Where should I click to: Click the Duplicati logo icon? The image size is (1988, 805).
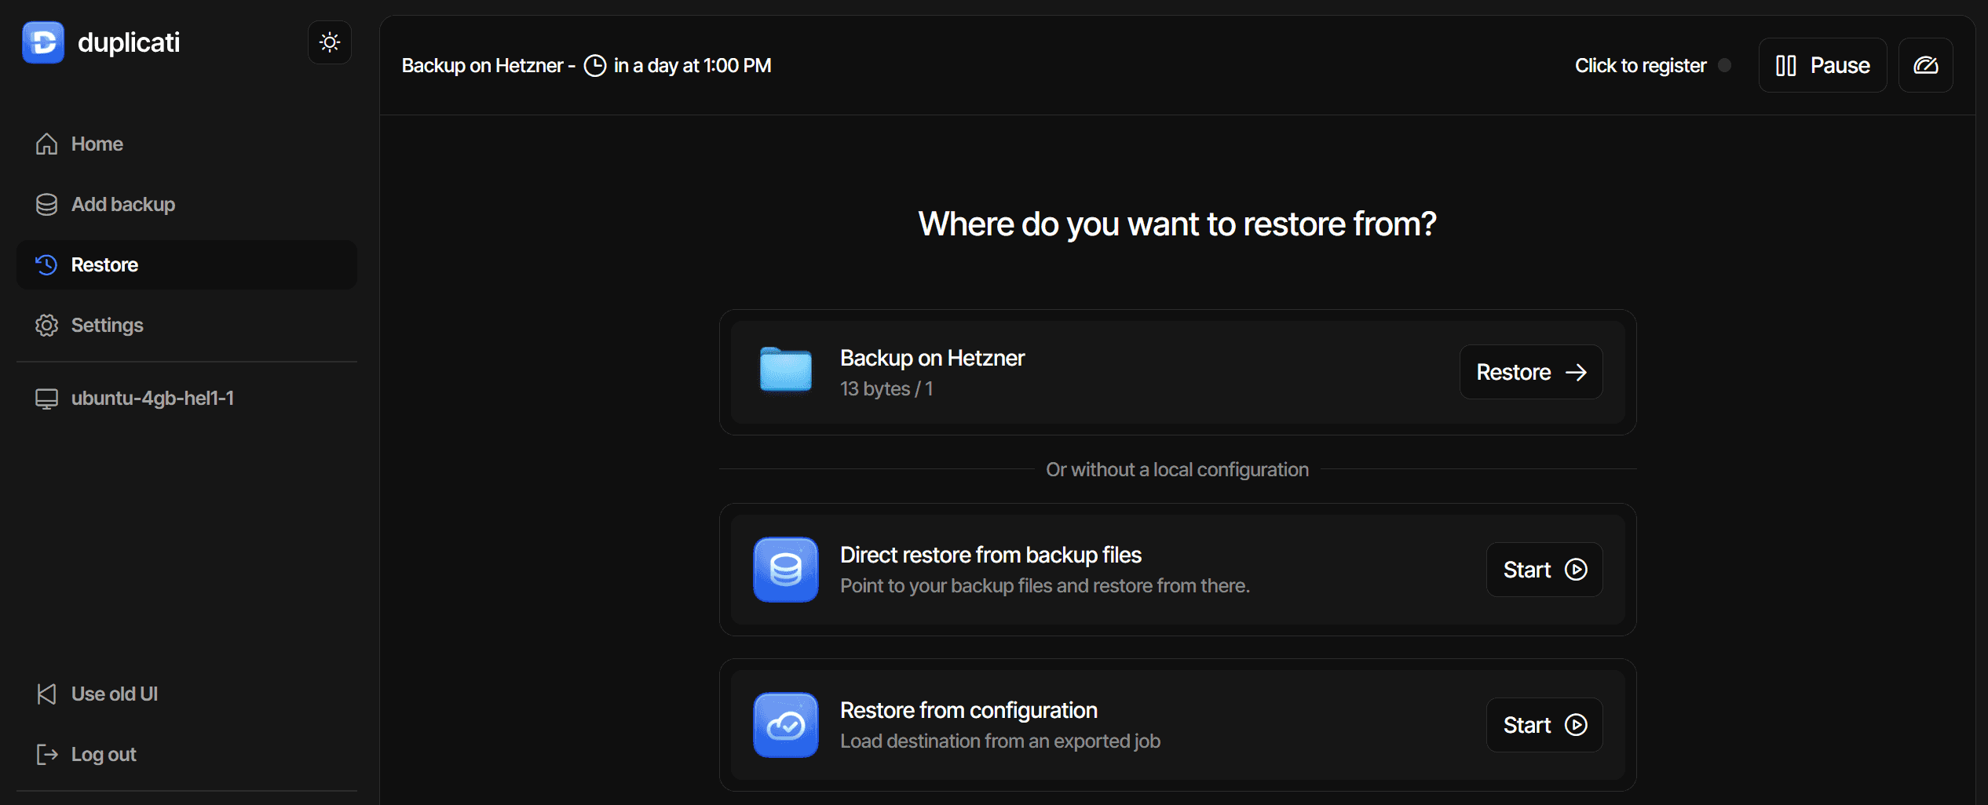[x=43, y=42]
